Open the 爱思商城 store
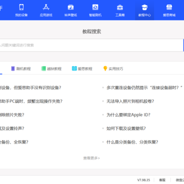 coord(169,10)
